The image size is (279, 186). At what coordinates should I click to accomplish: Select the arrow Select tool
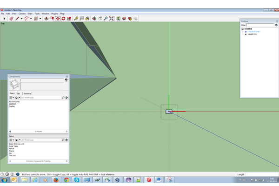point(4,19)
